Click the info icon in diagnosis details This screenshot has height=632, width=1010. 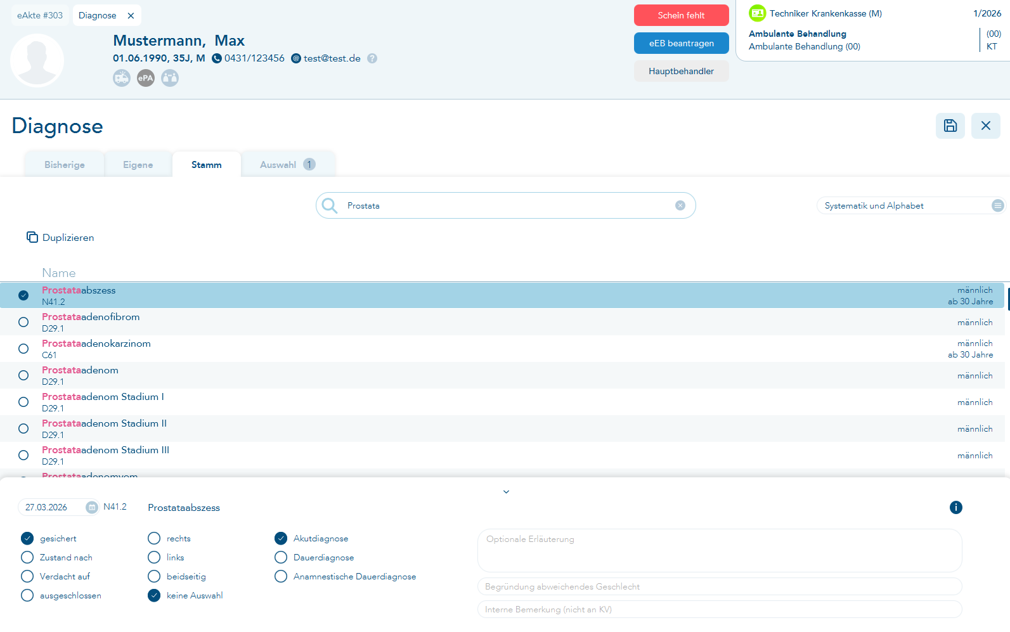pyautogui.click(x=956, y=507)
